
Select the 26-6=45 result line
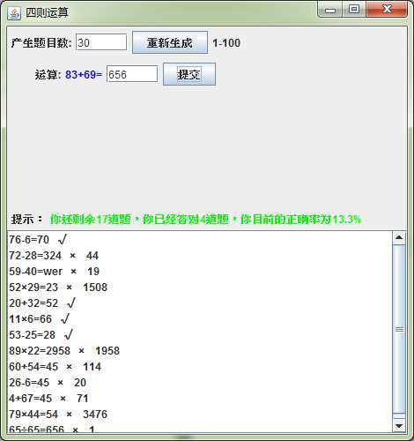(48, 383)
